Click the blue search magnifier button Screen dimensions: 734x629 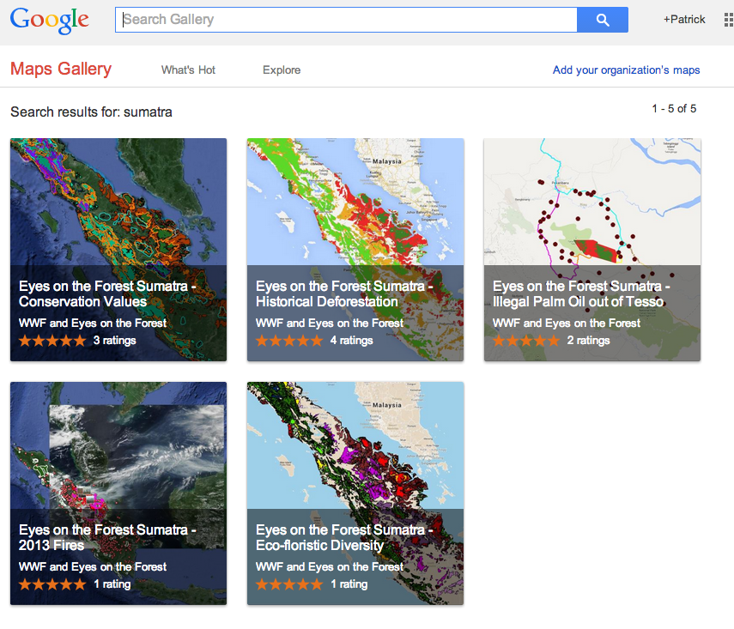click(602, 20)
